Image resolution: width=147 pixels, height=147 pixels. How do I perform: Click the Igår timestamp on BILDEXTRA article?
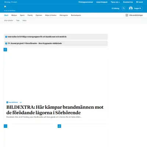(21, 102)
